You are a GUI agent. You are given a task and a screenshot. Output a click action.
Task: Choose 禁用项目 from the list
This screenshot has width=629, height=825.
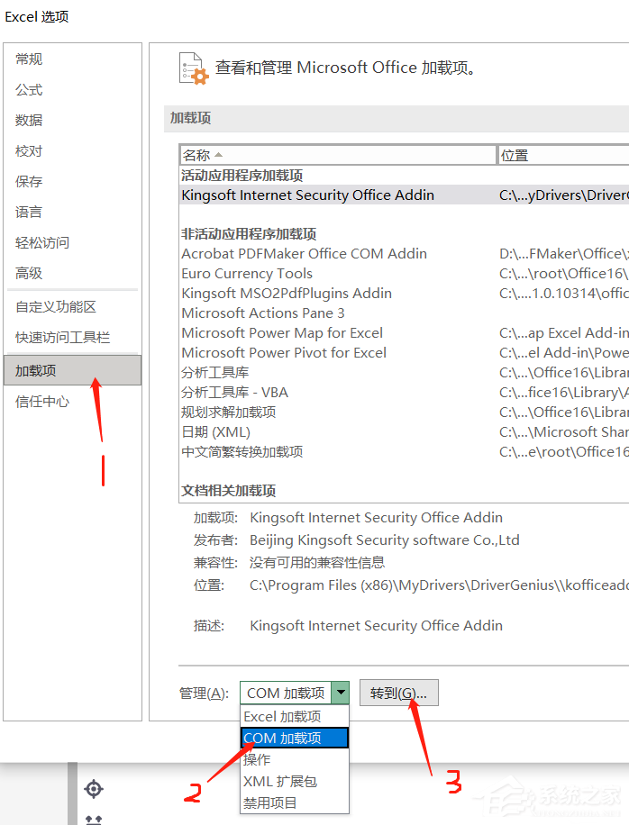[x=295, y=802]
